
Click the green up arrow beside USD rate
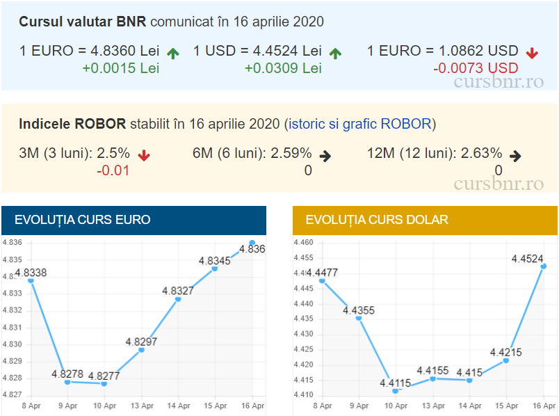tap(335, 53)
